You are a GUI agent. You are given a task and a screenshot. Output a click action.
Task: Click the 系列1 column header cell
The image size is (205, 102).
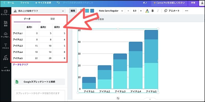click(x=32, y=27)
